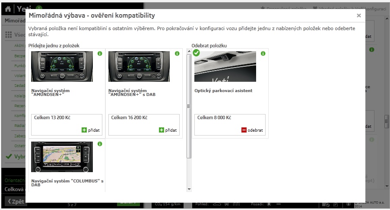Select Optický parkovací asistent title text

pyautogui.click(x=223, y=90)
